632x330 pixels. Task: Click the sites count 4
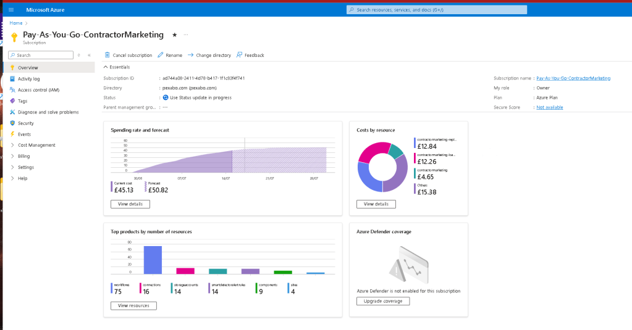[x=293, y=291]
